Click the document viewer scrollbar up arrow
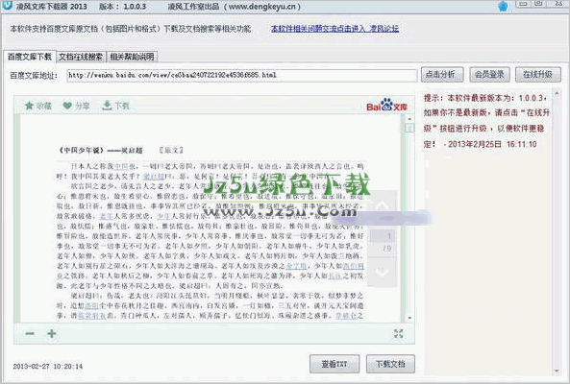 click(x=409, y=118)
